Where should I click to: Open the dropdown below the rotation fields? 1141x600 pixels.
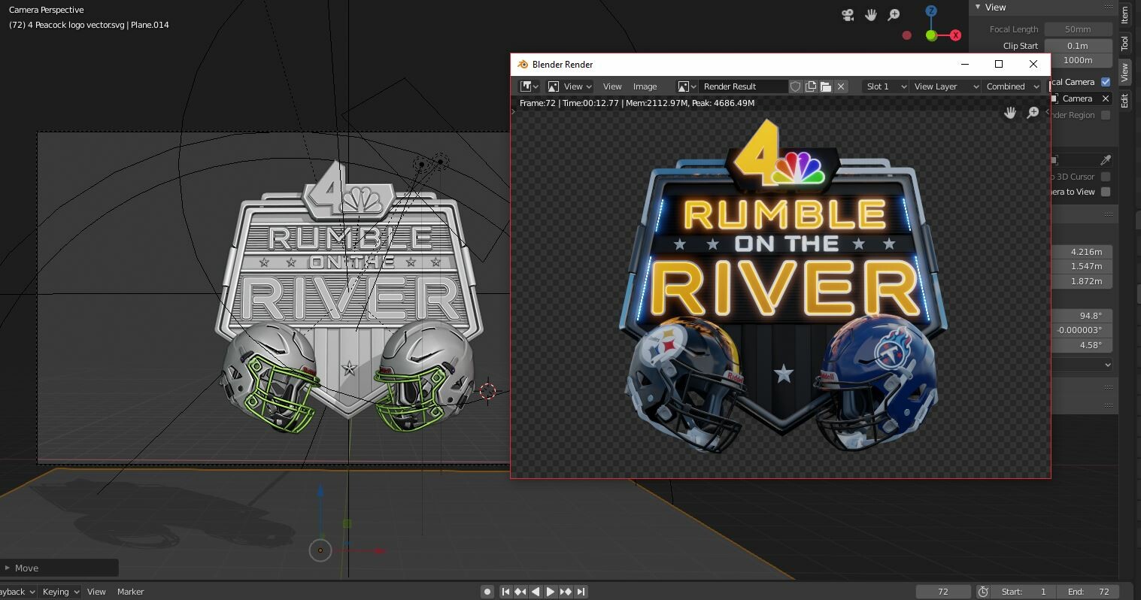pos(1081,365)
